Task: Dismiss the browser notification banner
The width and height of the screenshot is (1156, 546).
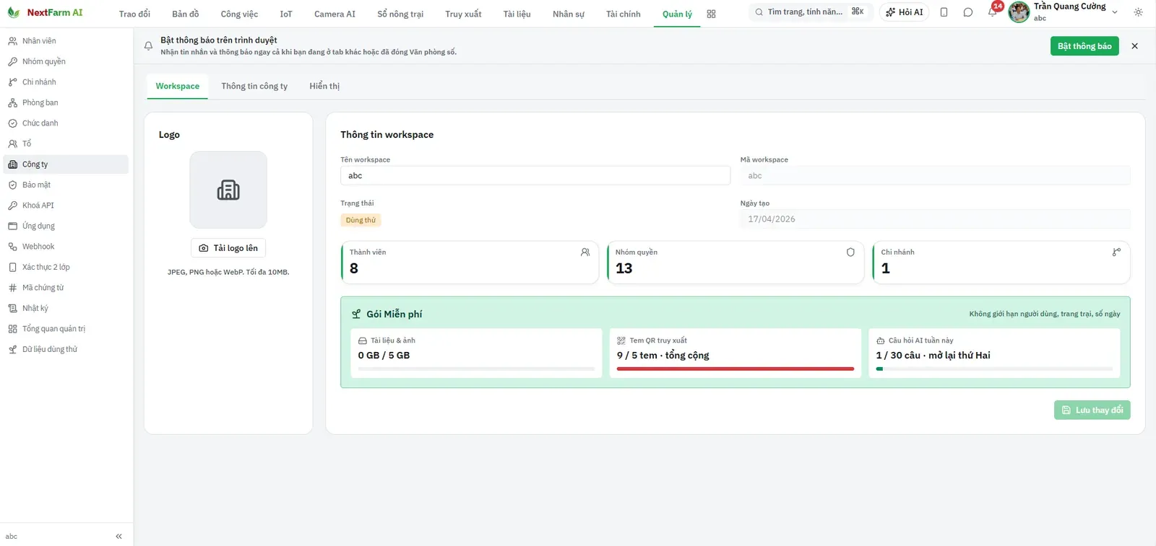Action: point(1134,46)
